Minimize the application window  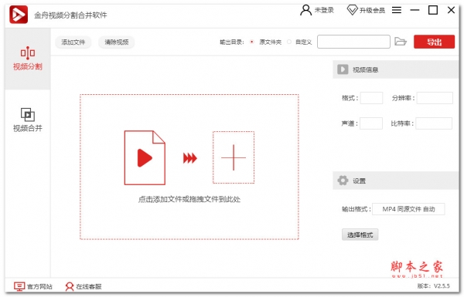click(415, 10)
